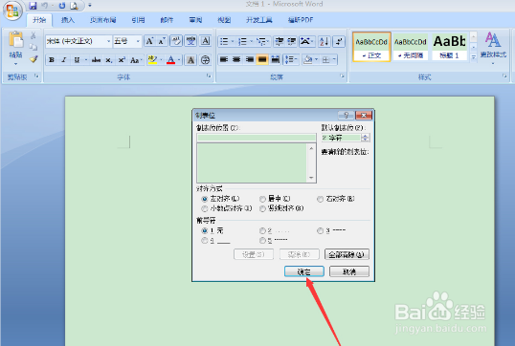
Task: Select the center alignment radio button
Action: click(x=262, y=199)
